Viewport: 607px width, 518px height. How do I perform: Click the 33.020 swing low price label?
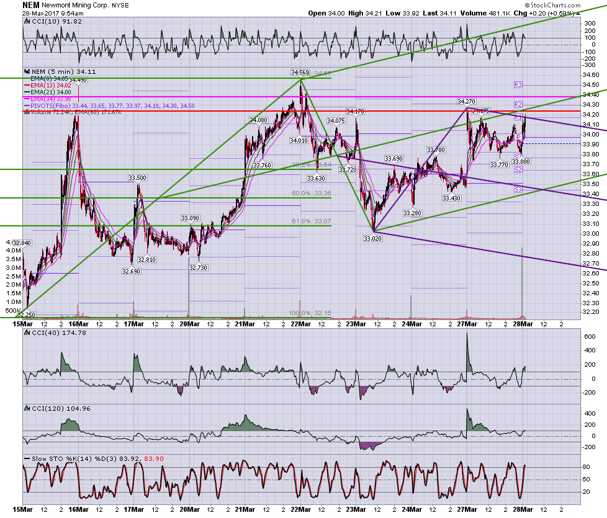(372, 238)
